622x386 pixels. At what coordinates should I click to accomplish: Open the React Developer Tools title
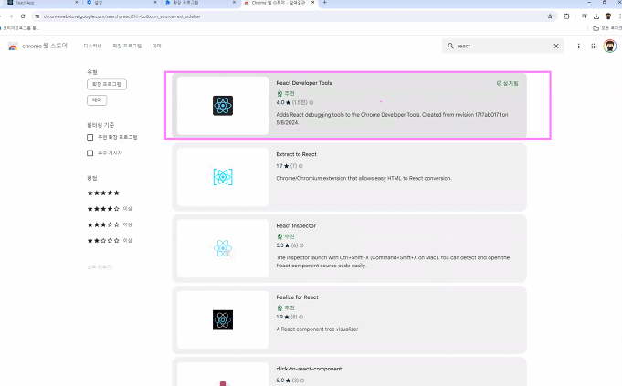click(x=304, y=83)
